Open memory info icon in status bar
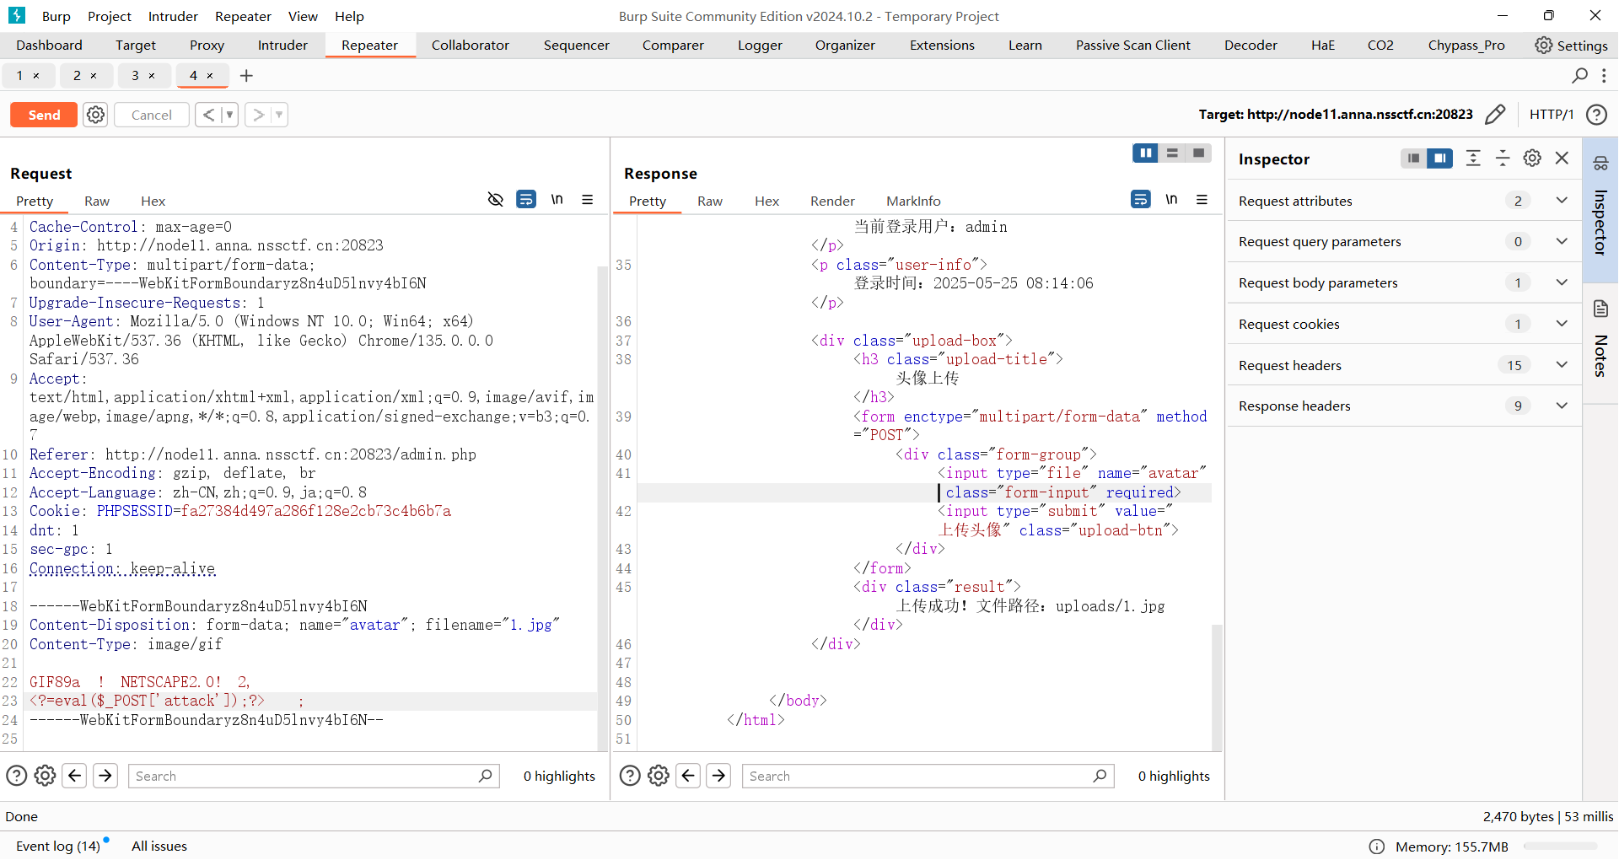Image resolution: width=1619 pixels, height=860 pixels. [1377, 847]
